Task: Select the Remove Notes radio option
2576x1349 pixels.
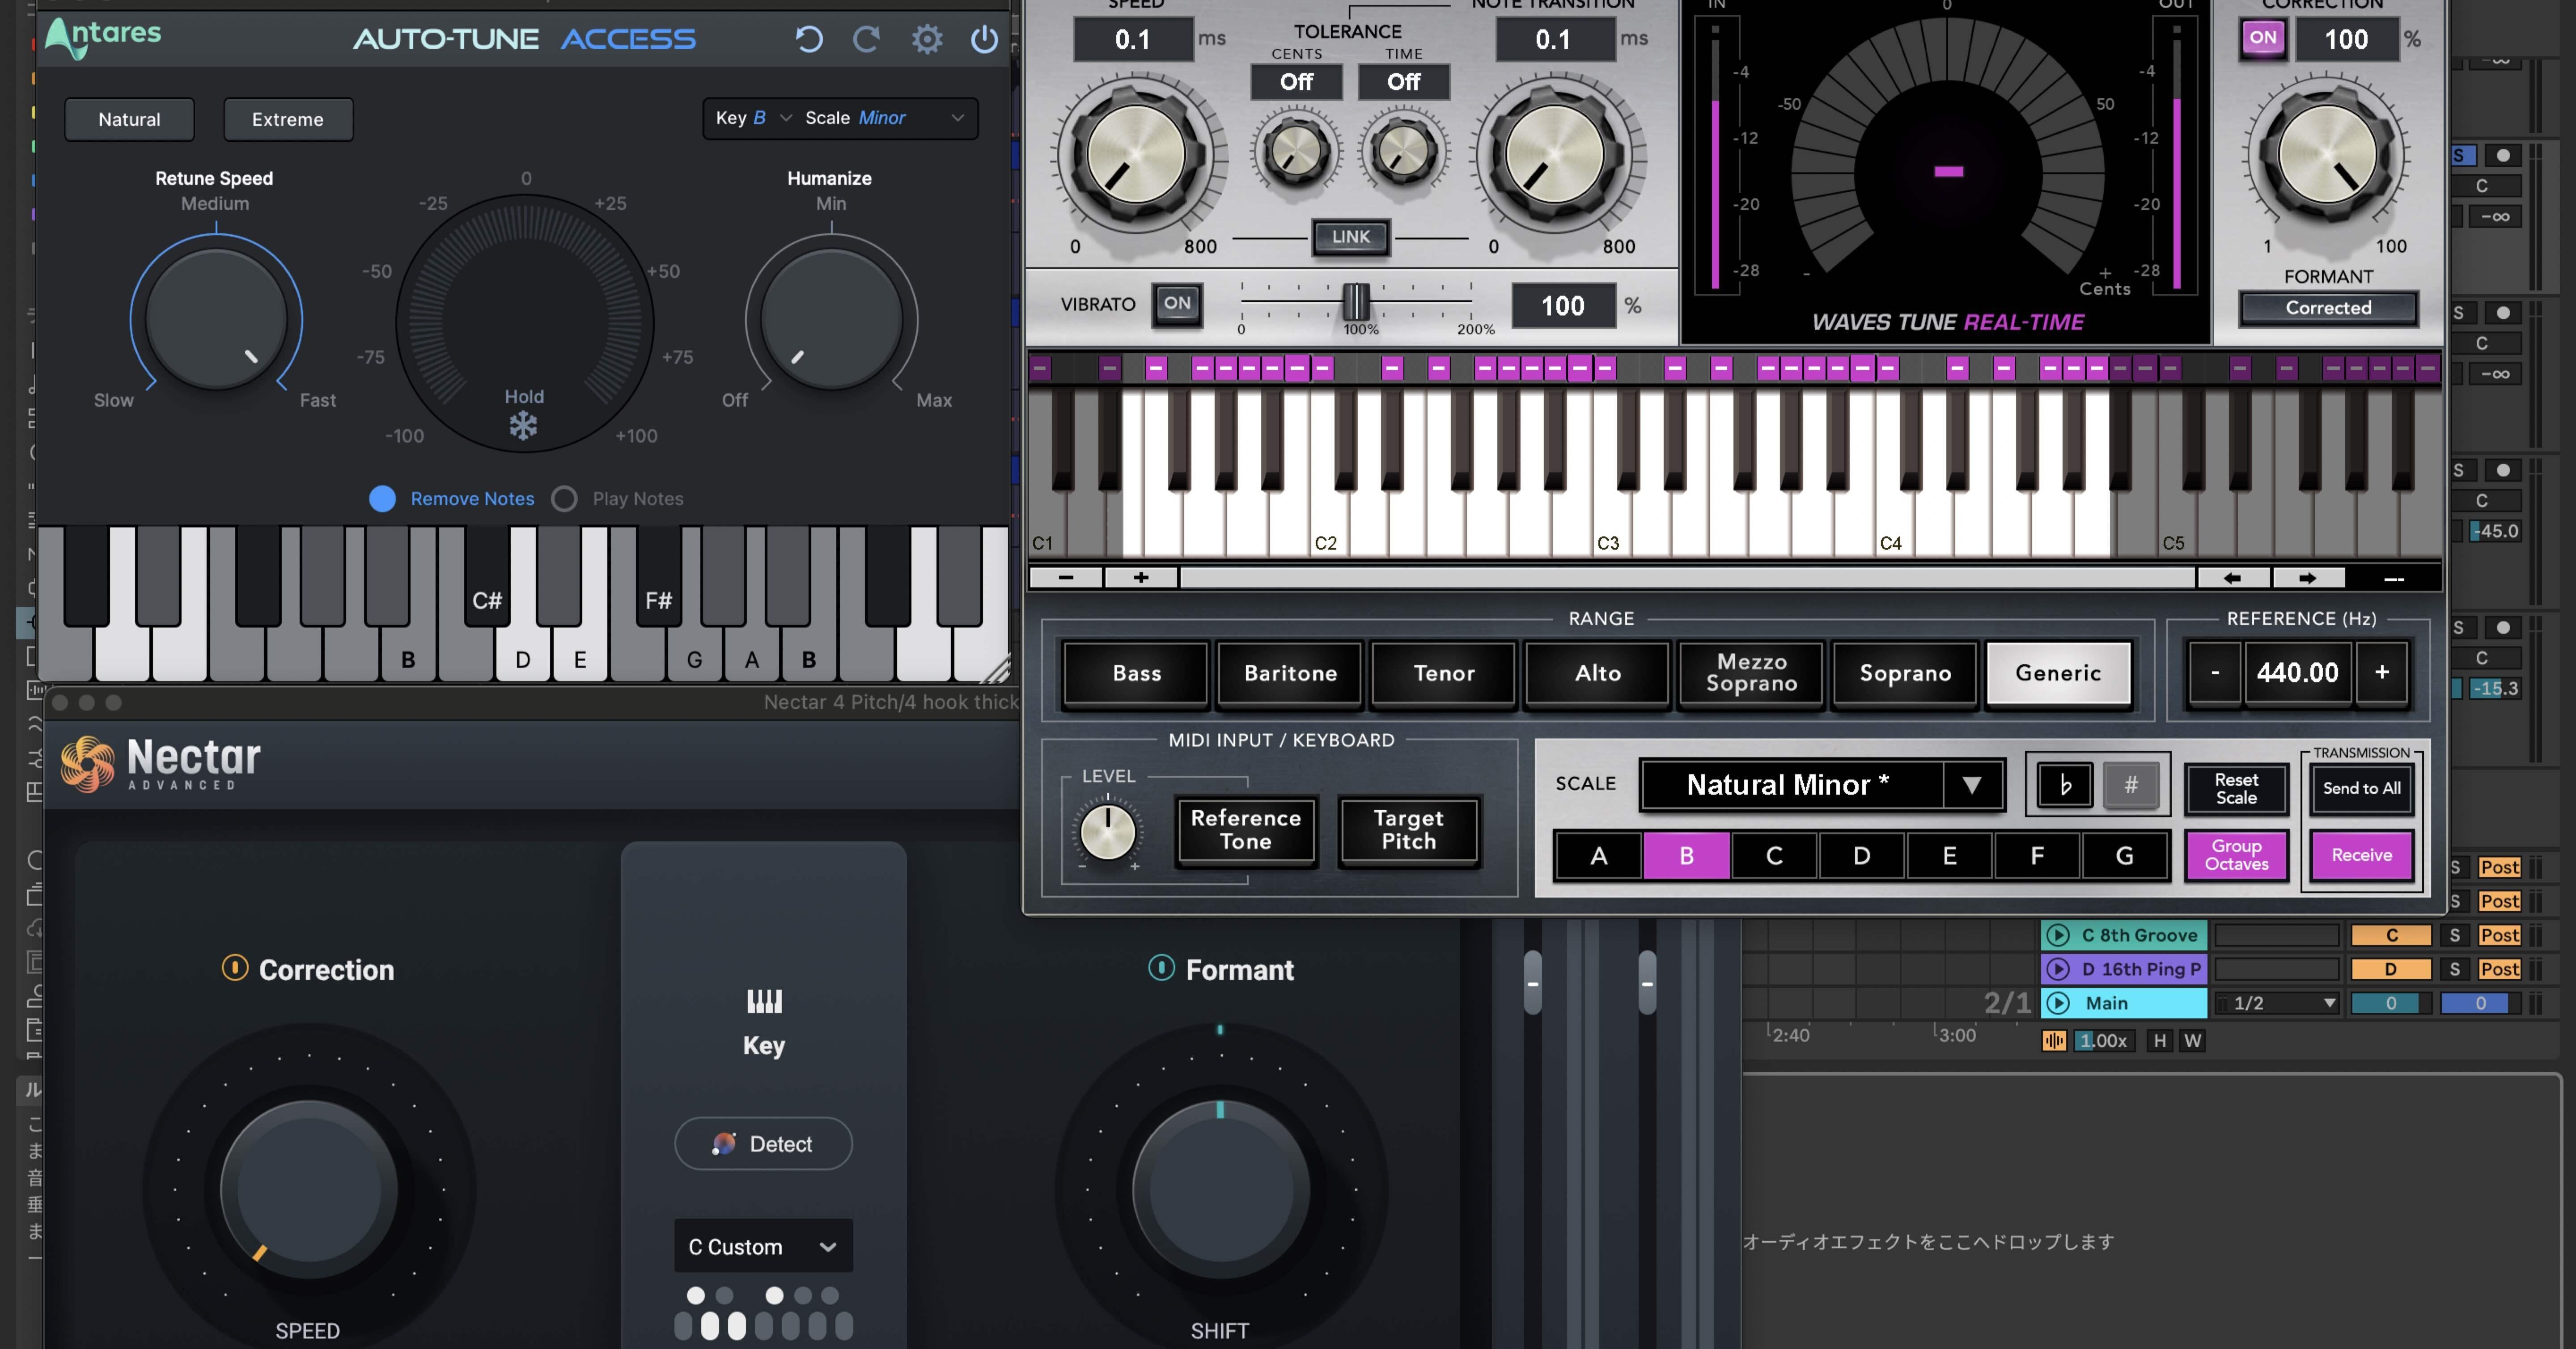Action: pos(383,499)
